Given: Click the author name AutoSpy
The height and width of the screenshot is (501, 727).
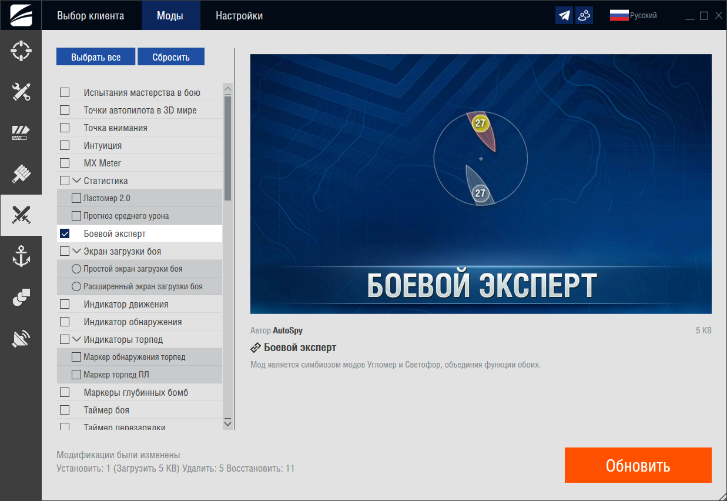Looking at the screenshot, I should coord(287,330).
